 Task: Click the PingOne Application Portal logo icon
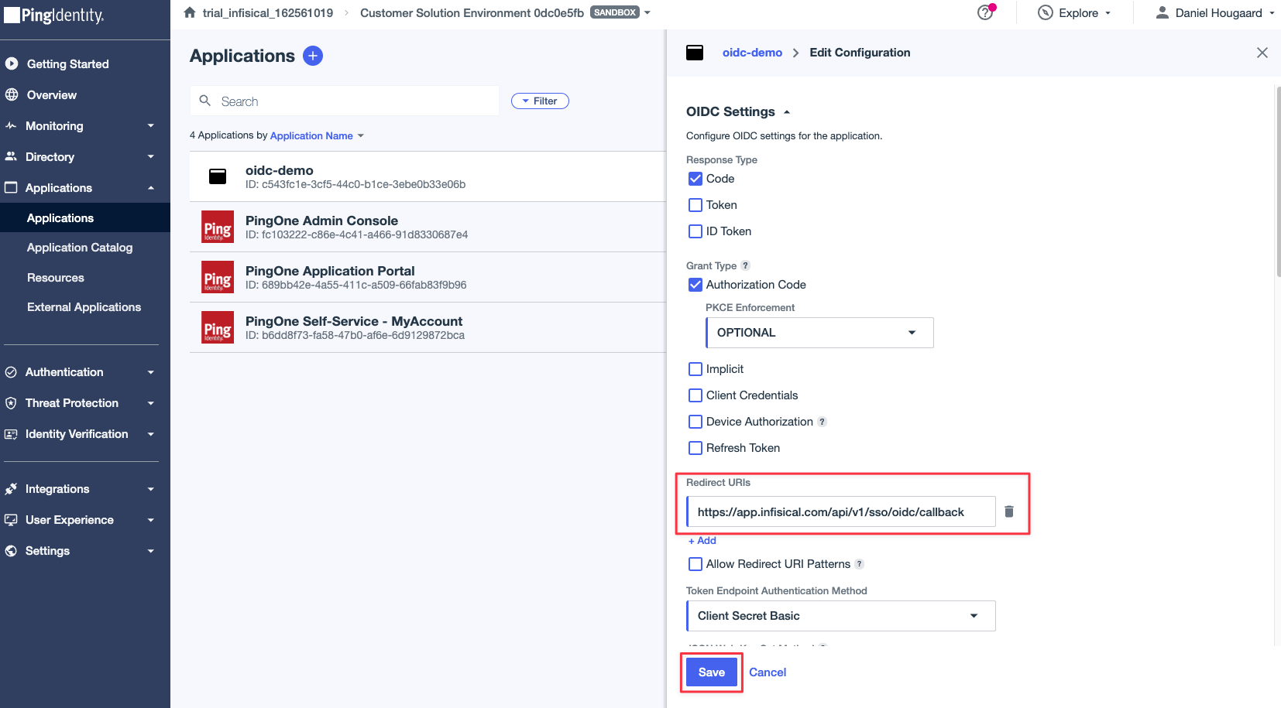coord(218,277)
